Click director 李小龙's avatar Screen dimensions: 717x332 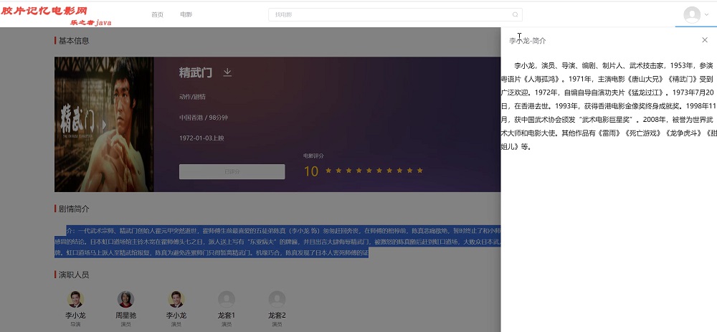[75, 299]
